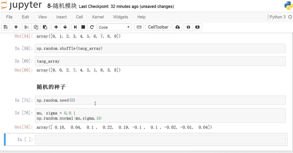Insert cell below with the plus icon

pyautogui.click(x=16, y=27)
